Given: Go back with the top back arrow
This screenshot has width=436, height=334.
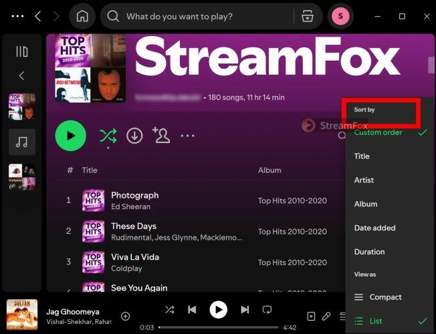Looking at the screenshot, I should (x=38, y=17).
